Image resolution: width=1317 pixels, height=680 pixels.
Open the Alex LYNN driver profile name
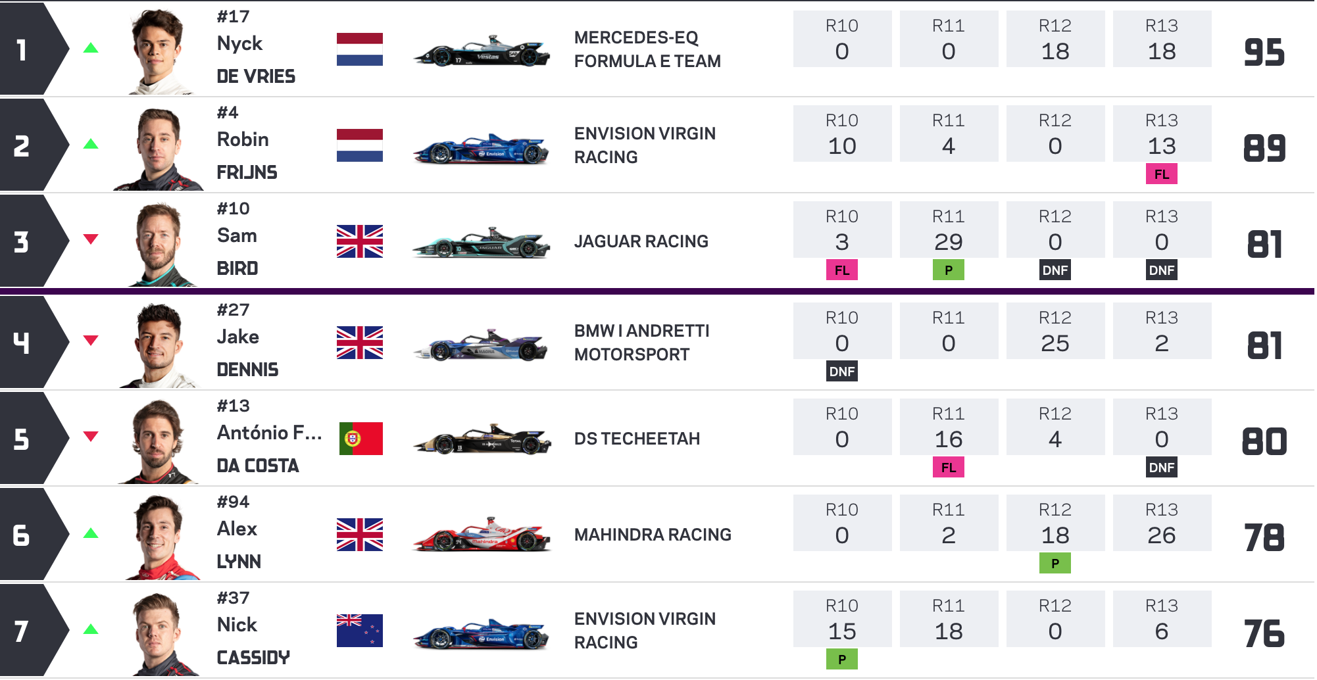pyautogui.click(x=239, y=545)
